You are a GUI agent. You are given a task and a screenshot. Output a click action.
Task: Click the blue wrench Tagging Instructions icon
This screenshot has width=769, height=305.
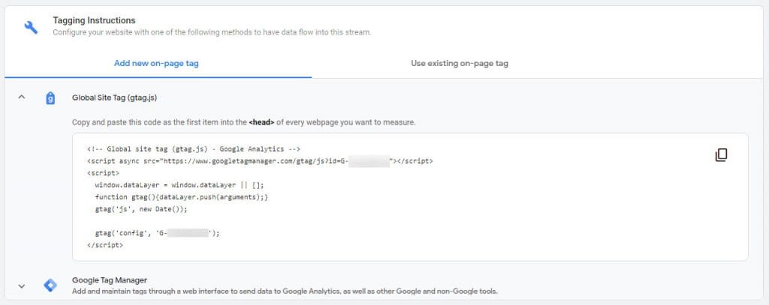[31, 27]
